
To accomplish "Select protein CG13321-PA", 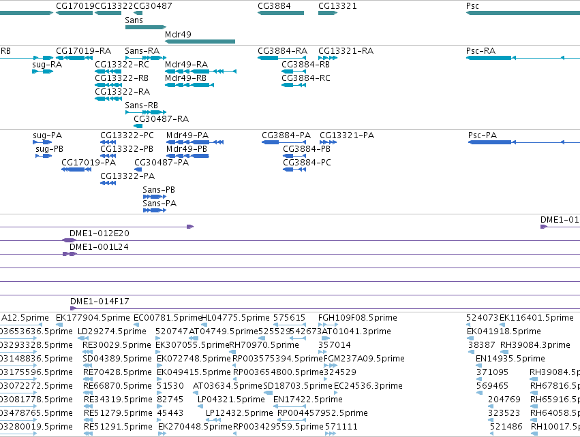I will pos(347,135).
